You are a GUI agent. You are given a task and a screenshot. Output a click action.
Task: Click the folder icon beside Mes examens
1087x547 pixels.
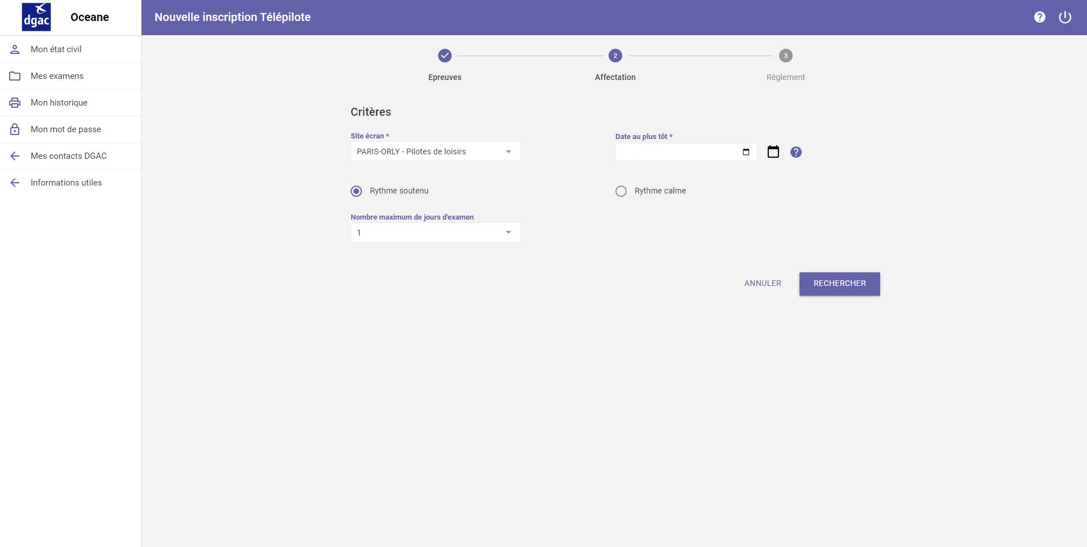click(15, 76)
